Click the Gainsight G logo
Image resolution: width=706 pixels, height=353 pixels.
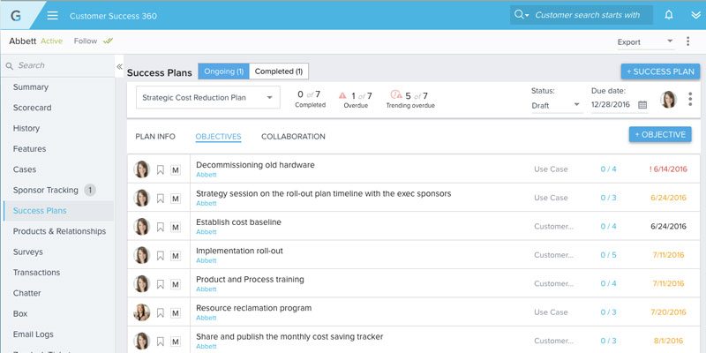[16, 15]
